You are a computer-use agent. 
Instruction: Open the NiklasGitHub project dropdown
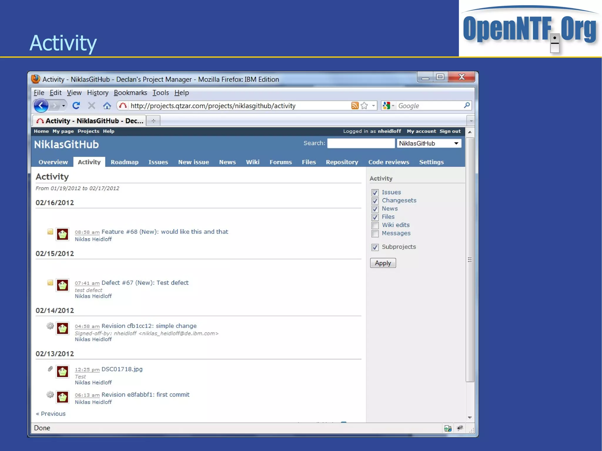point(429,143)
